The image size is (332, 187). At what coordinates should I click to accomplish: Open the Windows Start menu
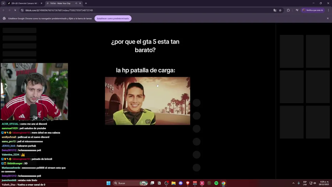tap(108, 183)
